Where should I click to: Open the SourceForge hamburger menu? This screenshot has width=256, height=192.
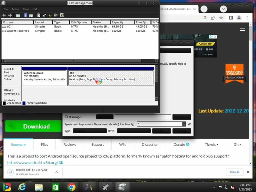coord(242,29)
